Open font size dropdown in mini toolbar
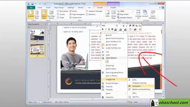 point(121,26)
